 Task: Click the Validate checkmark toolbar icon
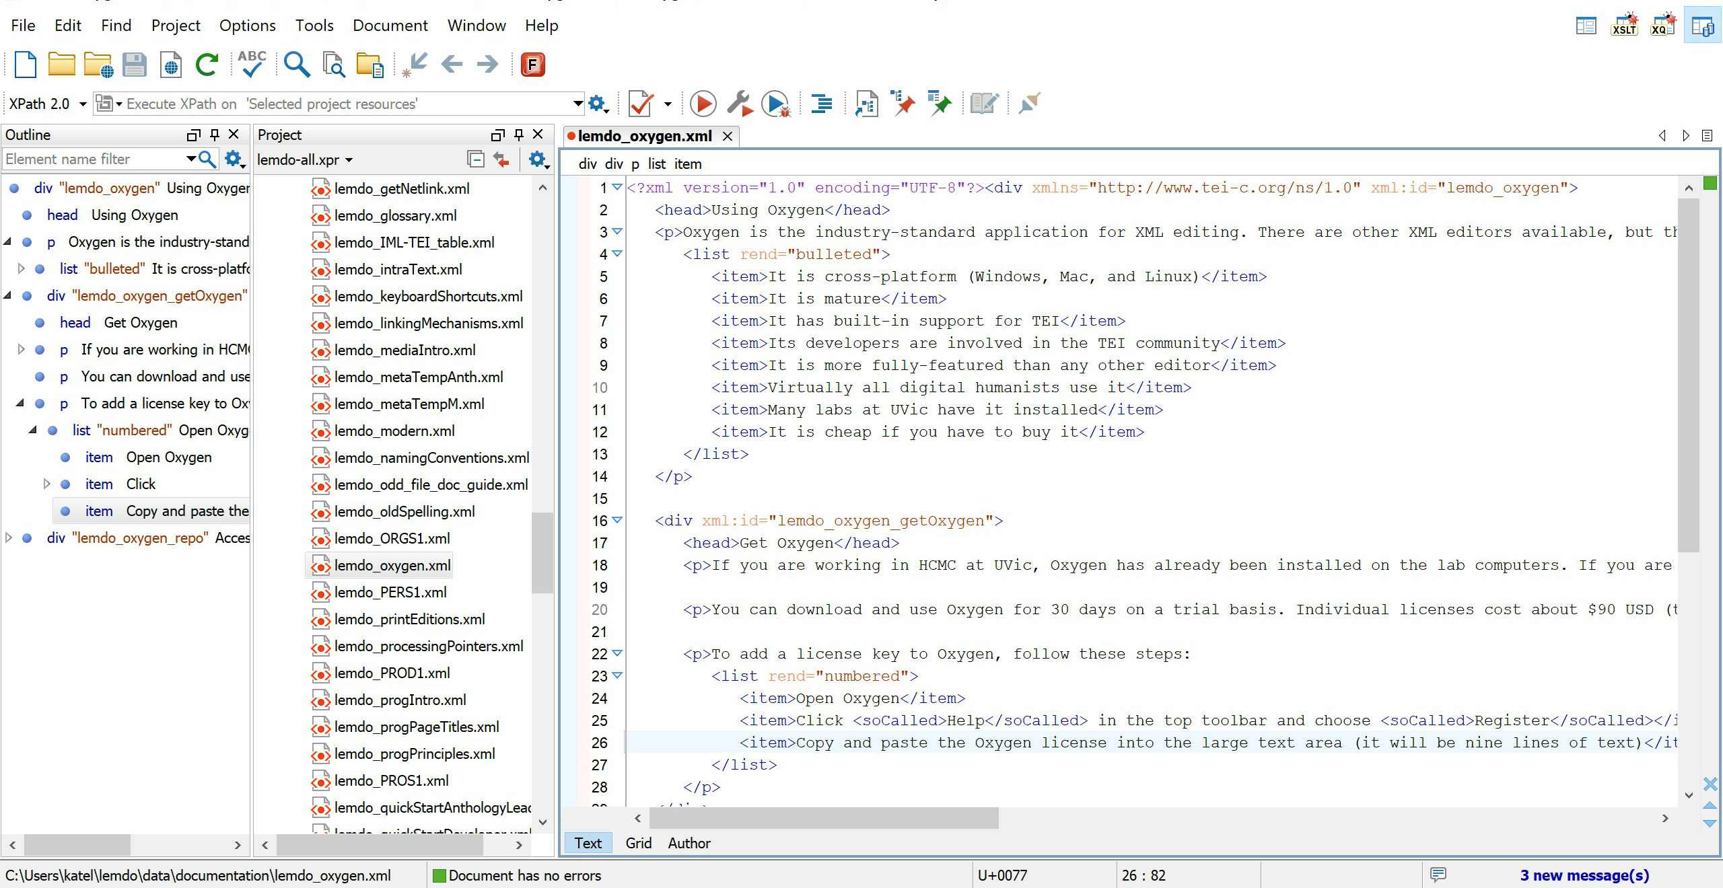click(640, 104)
